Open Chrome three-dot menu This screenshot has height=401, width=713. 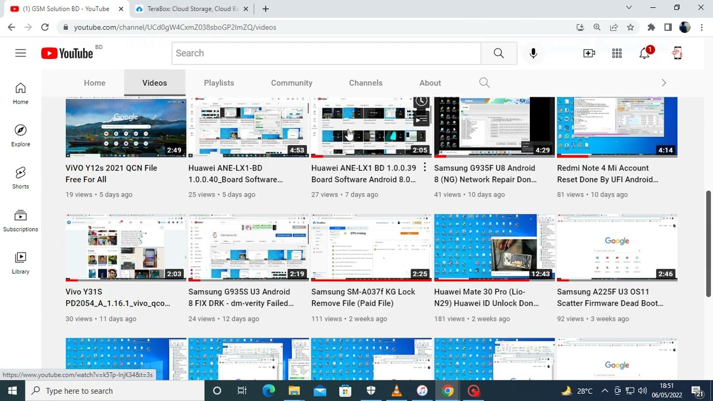tap(701, 27)
